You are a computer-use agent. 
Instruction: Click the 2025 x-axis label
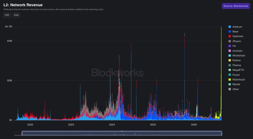coord(153,125)
